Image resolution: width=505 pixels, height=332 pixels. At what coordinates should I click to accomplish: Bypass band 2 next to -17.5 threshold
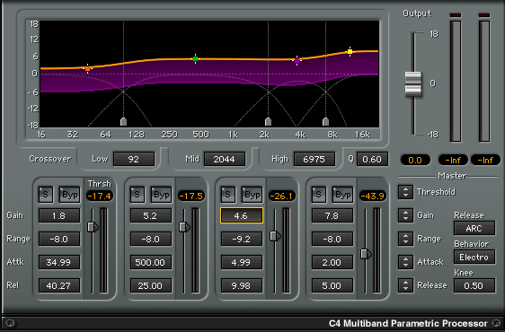click(162, 195)
